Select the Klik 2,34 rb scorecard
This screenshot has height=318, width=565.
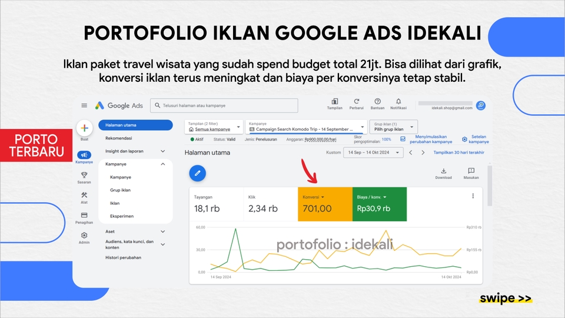tap(271, 204)
